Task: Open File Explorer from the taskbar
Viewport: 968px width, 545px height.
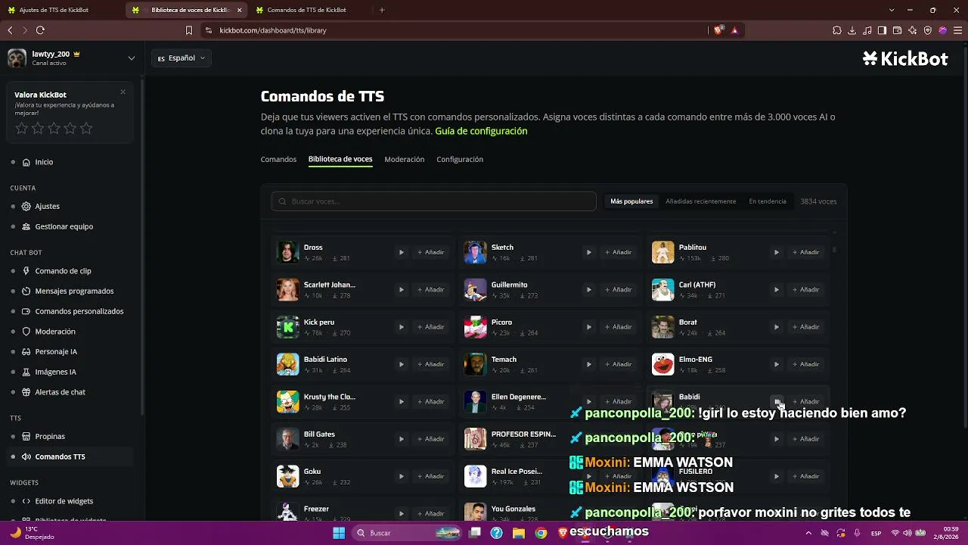Action: tap(519, 533)
